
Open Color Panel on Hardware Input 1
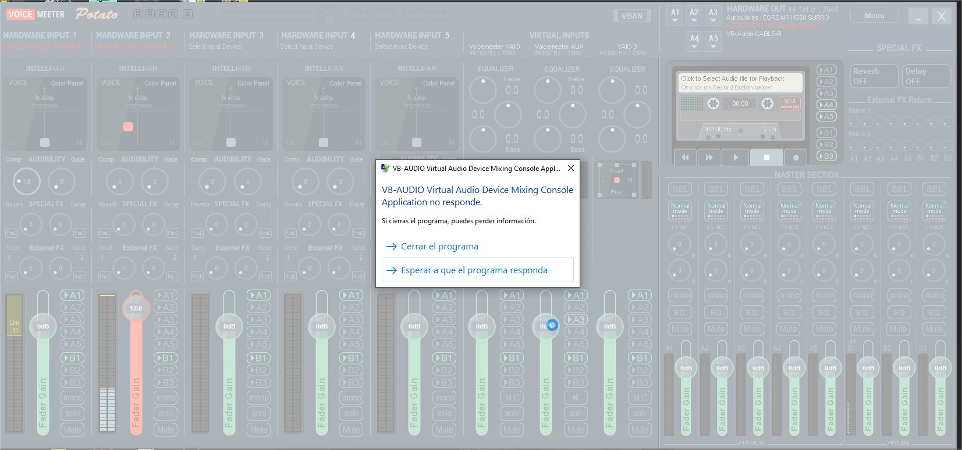tap(67, 83)
